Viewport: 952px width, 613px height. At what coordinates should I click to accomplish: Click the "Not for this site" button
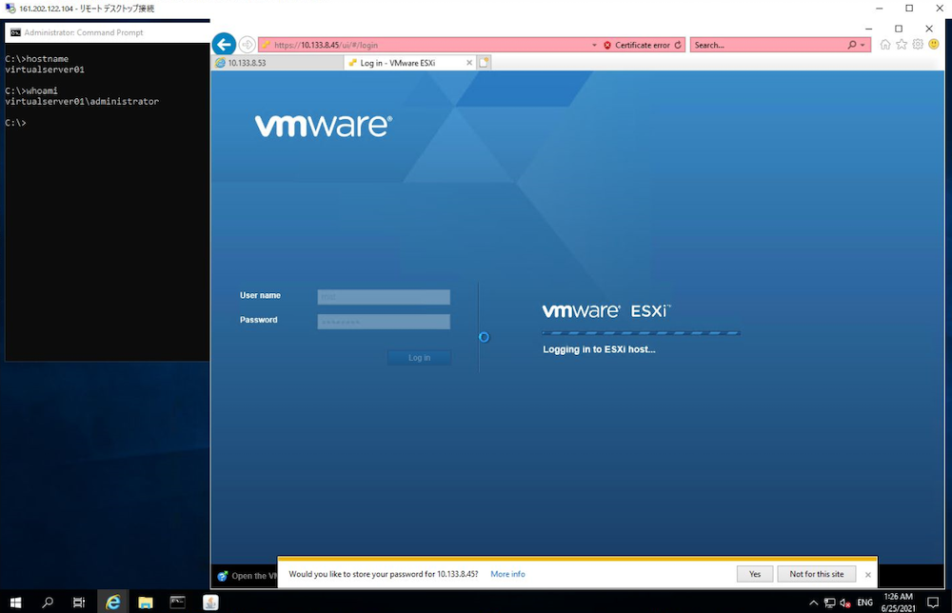[816, 574]
